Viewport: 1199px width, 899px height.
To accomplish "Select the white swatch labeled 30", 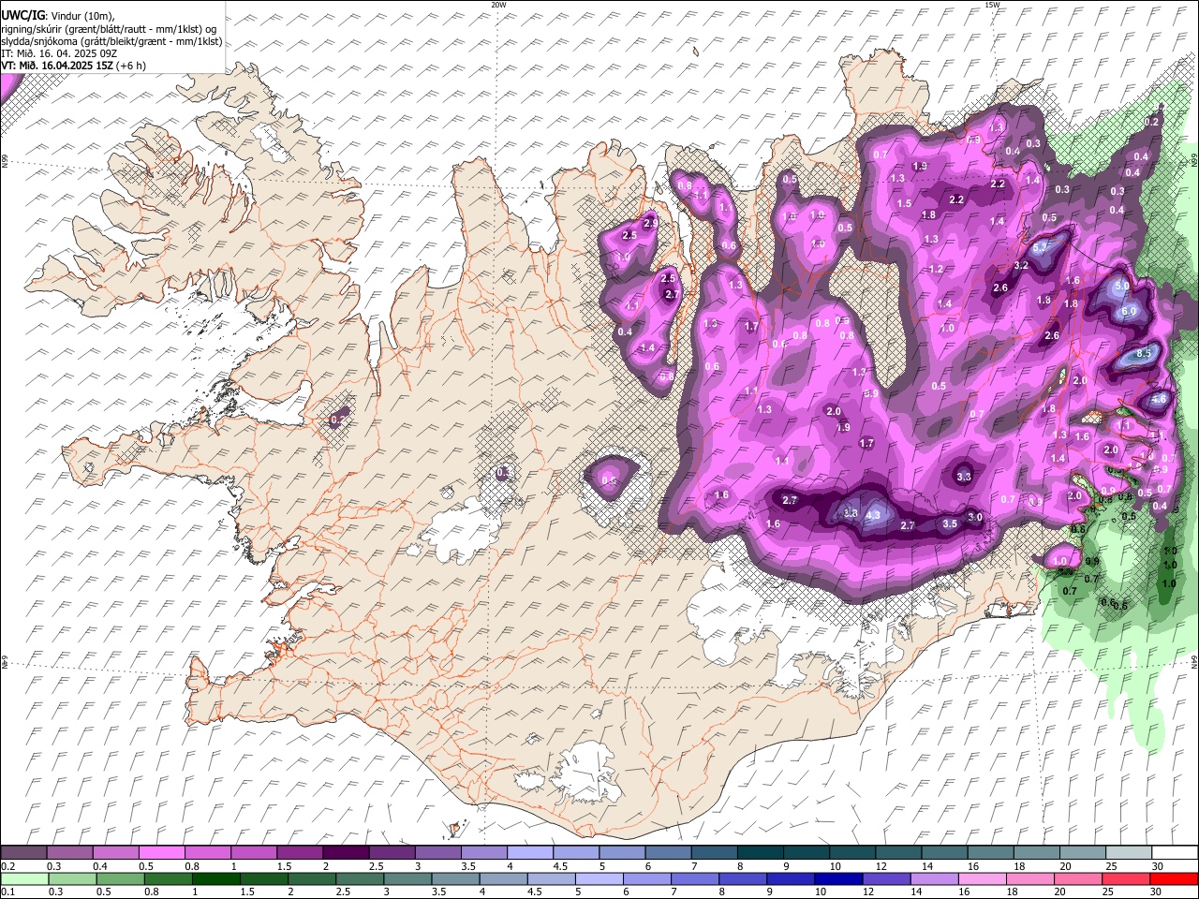I will [x=1173, y=853].
